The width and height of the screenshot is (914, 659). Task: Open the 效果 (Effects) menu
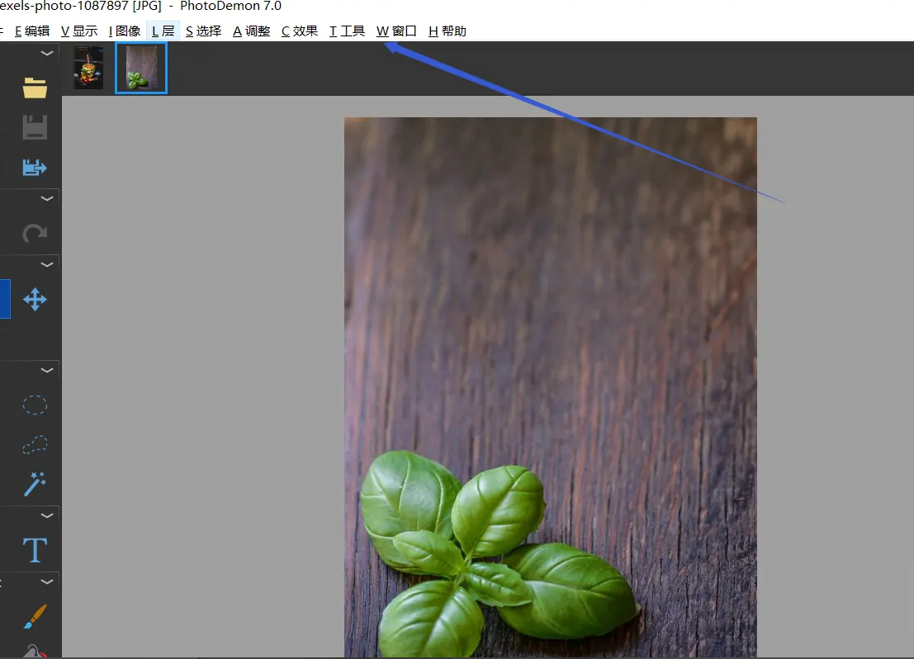tap(300, 31)
